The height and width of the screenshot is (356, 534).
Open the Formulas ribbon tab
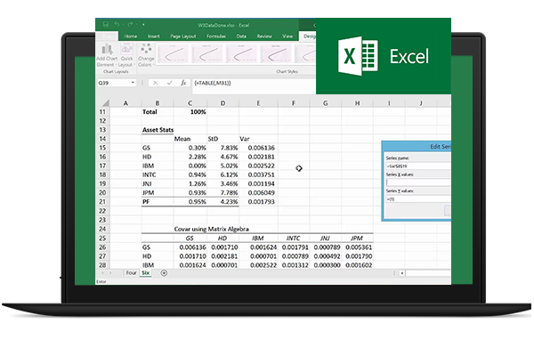[x=216, y=36]
